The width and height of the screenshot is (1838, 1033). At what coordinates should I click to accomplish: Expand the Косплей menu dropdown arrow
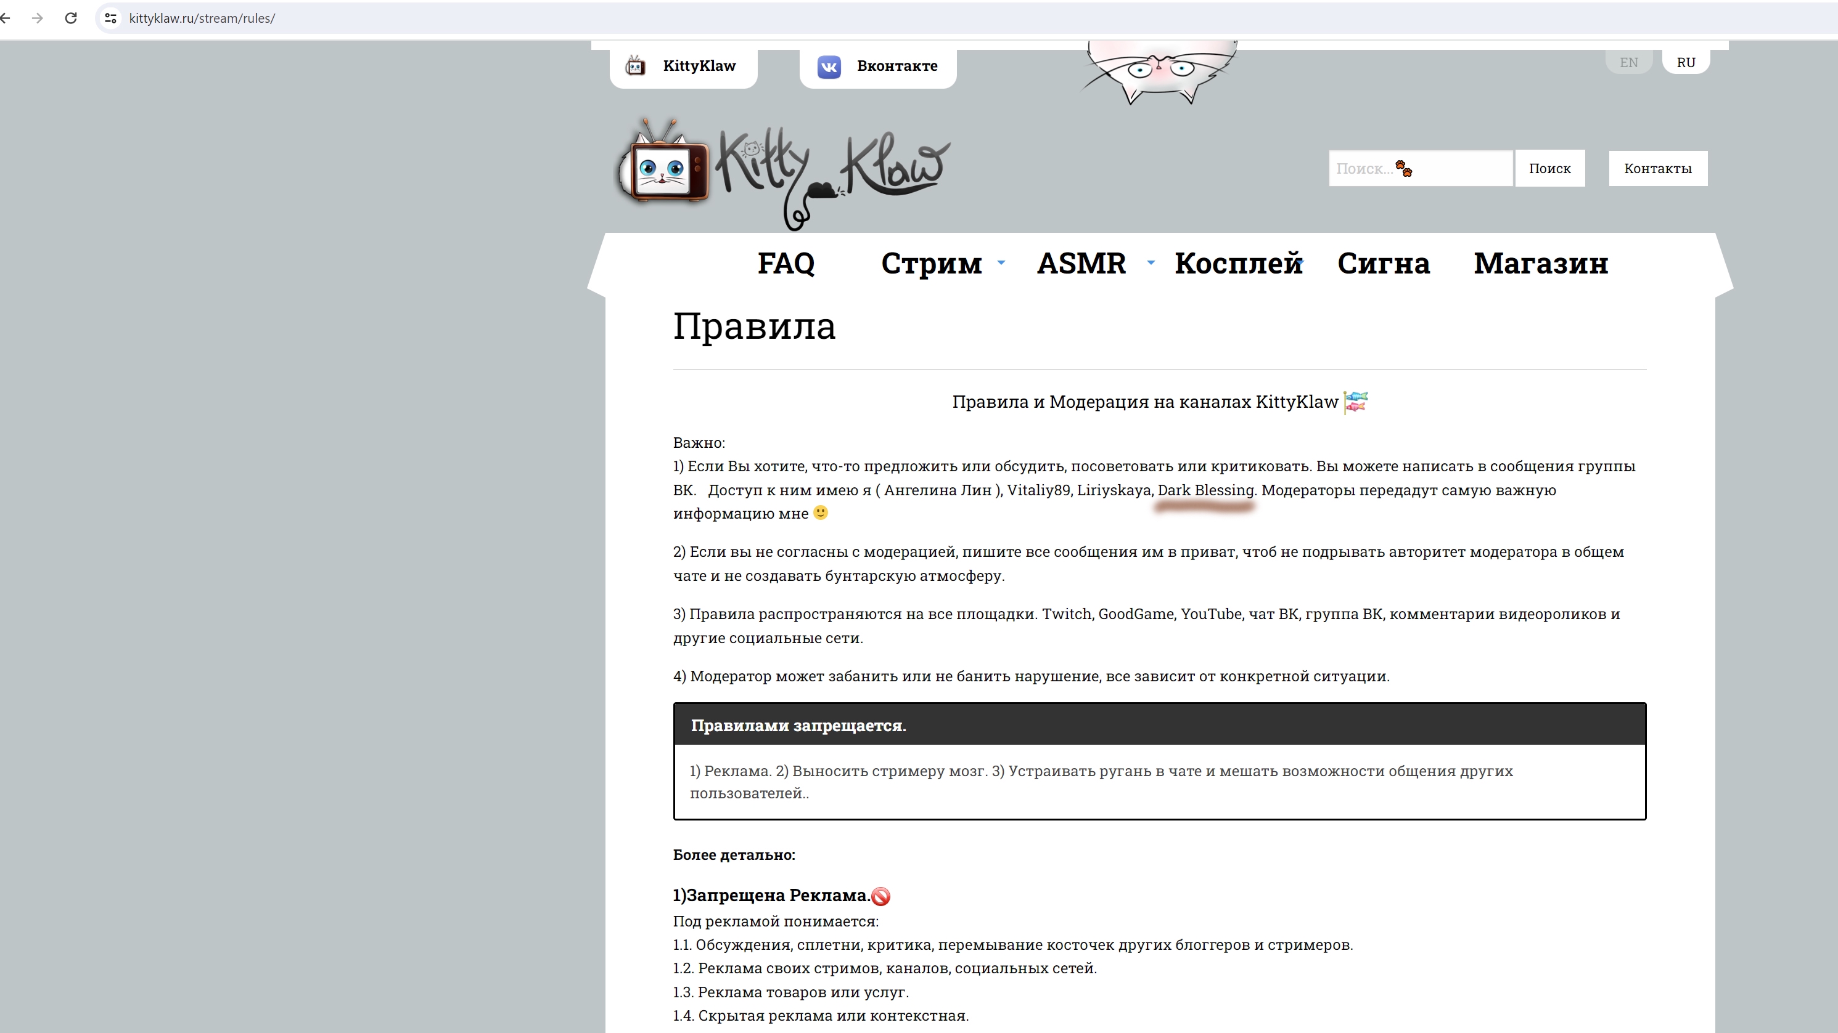tap(1301, 263)
